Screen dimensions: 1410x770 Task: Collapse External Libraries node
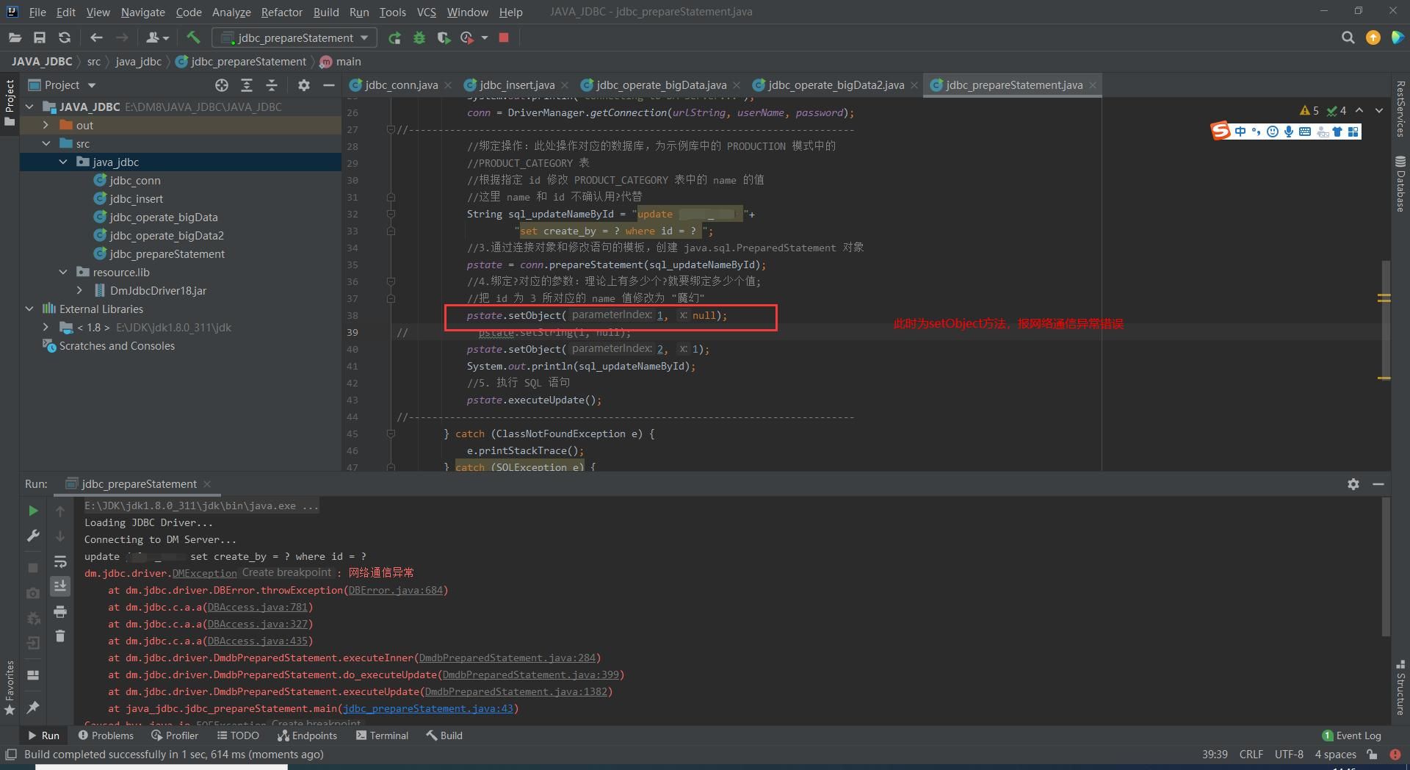pos(29,309)
